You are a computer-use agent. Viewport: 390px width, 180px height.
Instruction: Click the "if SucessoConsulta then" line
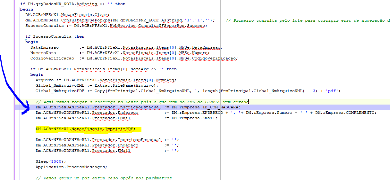(55, 36)
